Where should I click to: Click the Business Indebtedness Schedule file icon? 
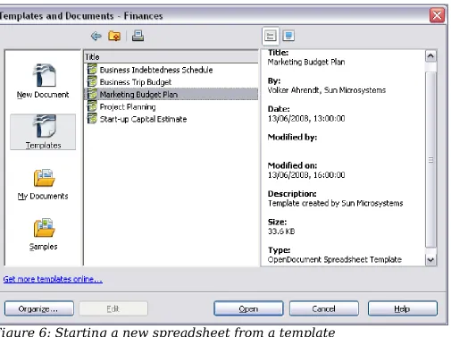coord(92,70)
